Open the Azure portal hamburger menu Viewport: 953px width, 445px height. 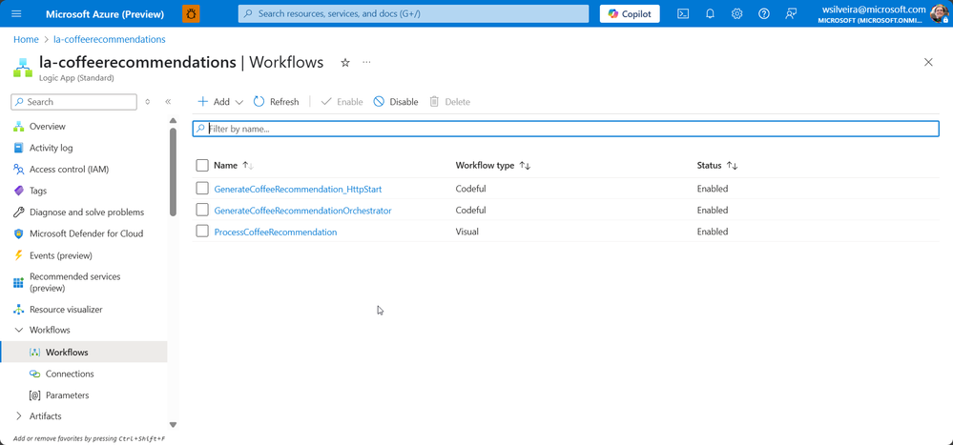16,14
